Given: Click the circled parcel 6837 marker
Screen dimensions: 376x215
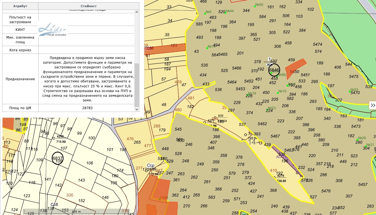Looking at the screenshot, I should point(58,158).
